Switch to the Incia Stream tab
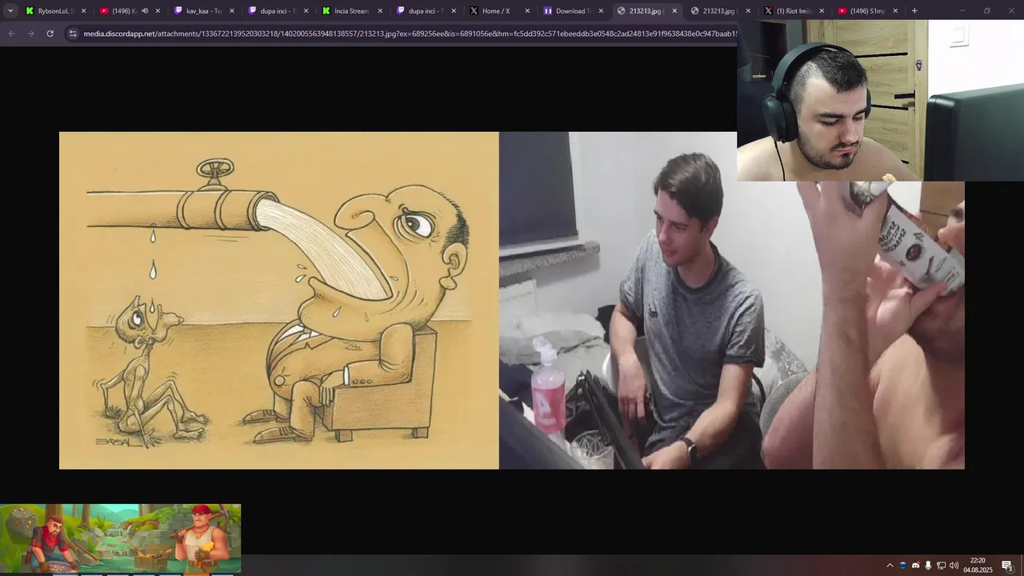Screen dimensions: 1024x576 [x=352, y=11]
